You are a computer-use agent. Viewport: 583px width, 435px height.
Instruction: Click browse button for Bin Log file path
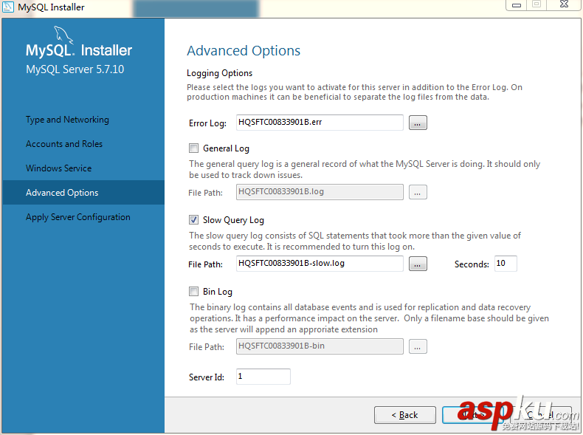point(418,347)
